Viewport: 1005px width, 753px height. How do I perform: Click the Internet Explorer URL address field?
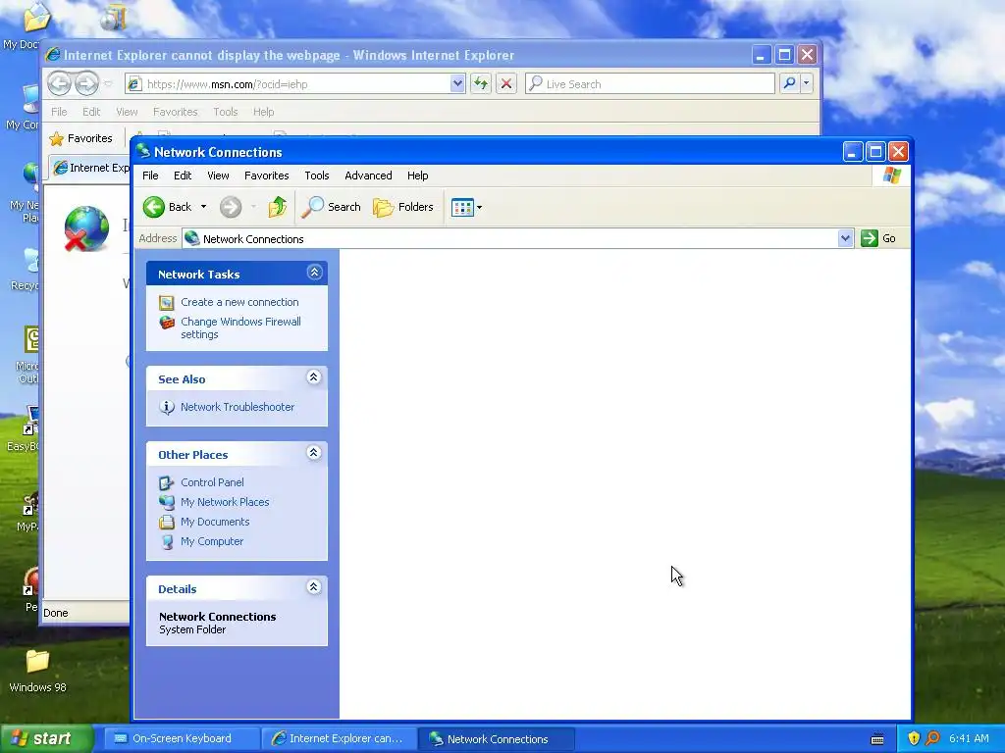point(290,84)
